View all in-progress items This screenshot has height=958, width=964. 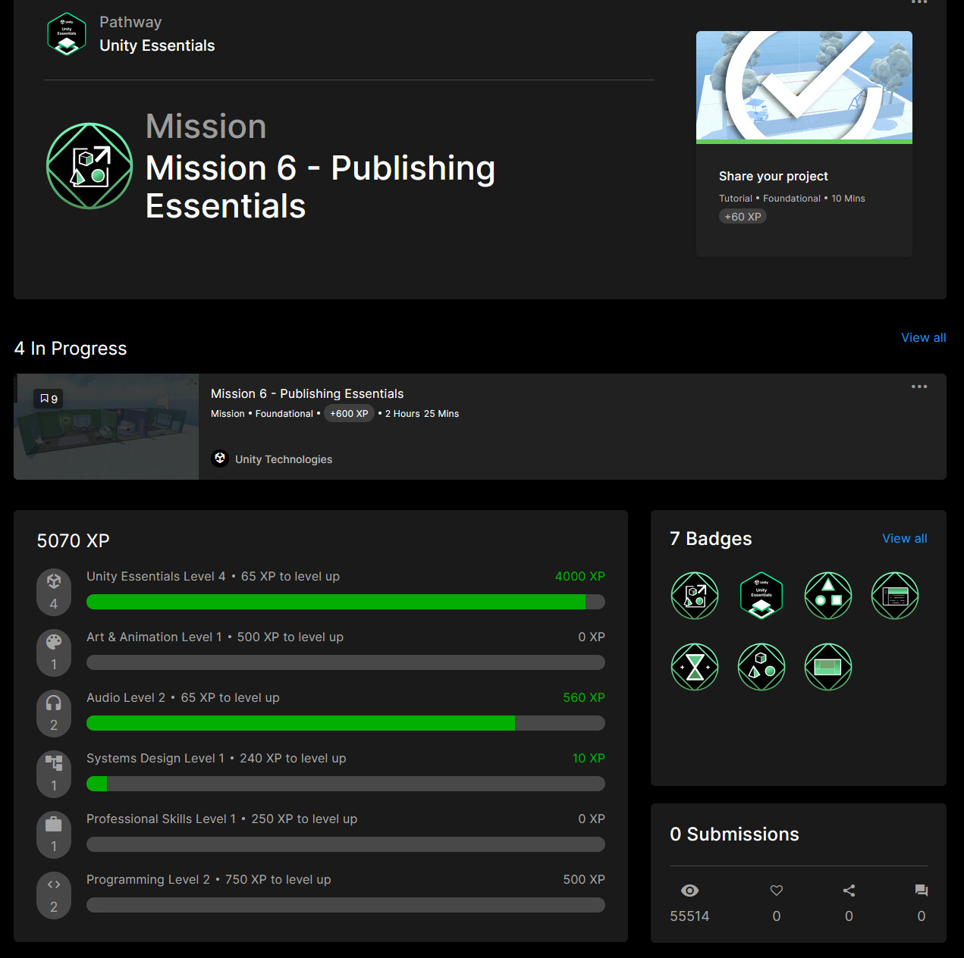tap(923, 338)
